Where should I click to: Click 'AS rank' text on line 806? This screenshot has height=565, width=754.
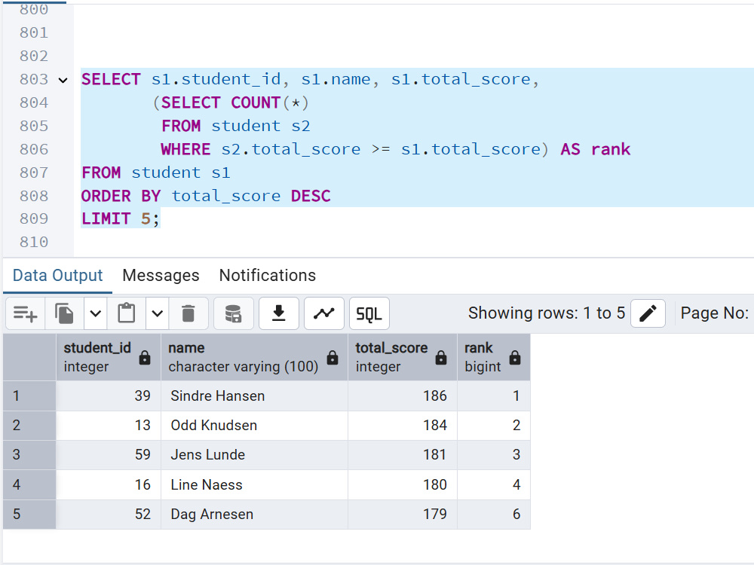(x=596, y=149)
